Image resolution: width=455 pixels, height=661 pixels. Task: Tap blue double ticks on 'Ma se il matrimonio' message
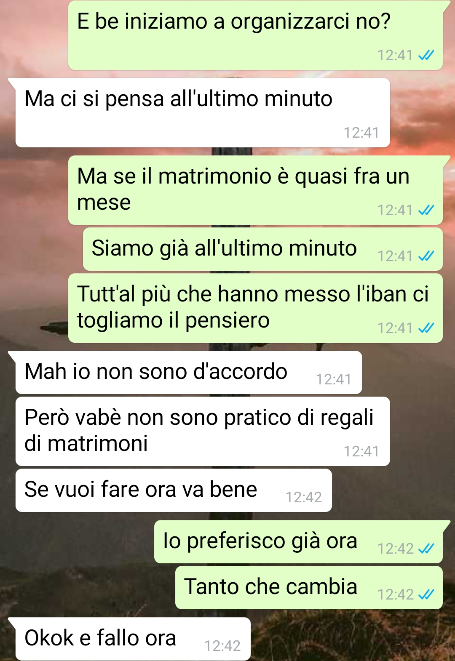(426, 210)
